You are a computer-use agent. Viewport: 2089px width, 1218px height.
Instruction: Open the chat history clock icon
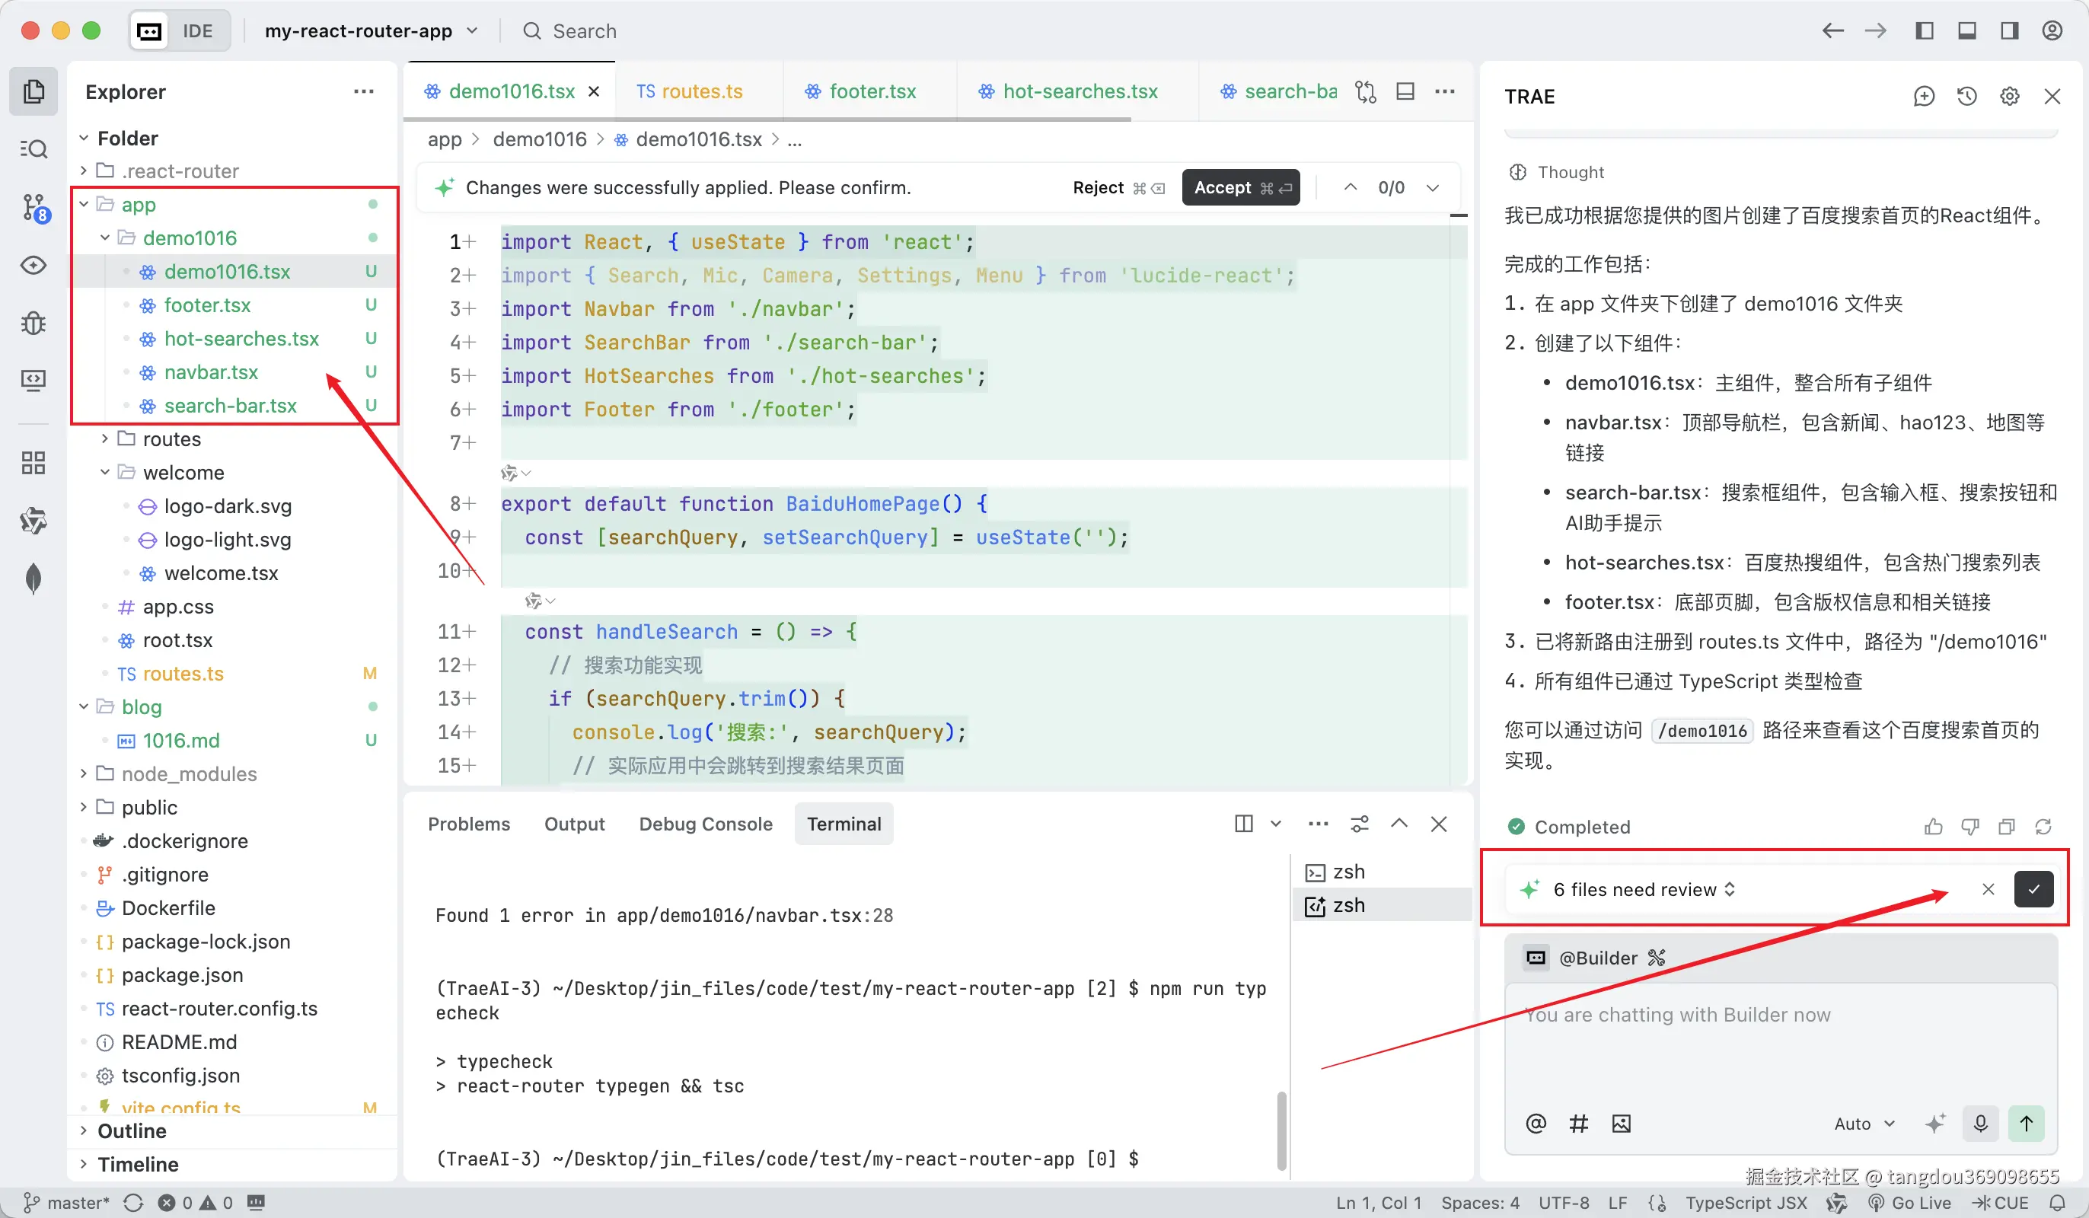coord(1966,97)
